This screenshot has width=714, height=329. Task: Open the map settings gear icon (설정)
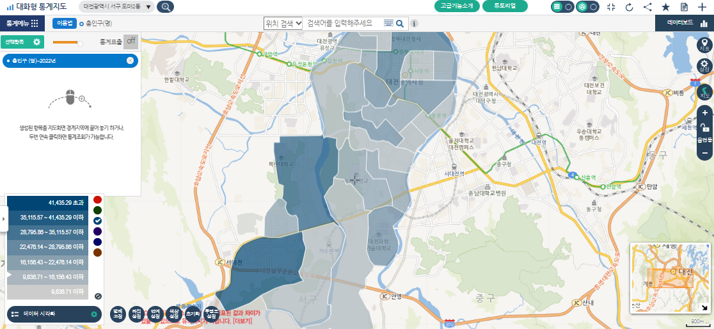point(704,65)
